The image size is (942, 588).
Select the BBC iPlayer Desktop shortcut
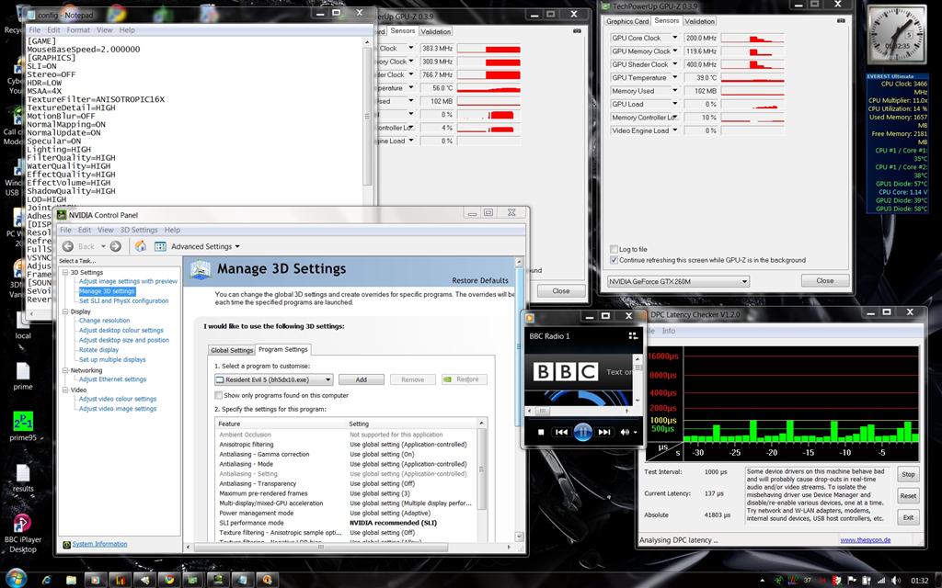23,534
